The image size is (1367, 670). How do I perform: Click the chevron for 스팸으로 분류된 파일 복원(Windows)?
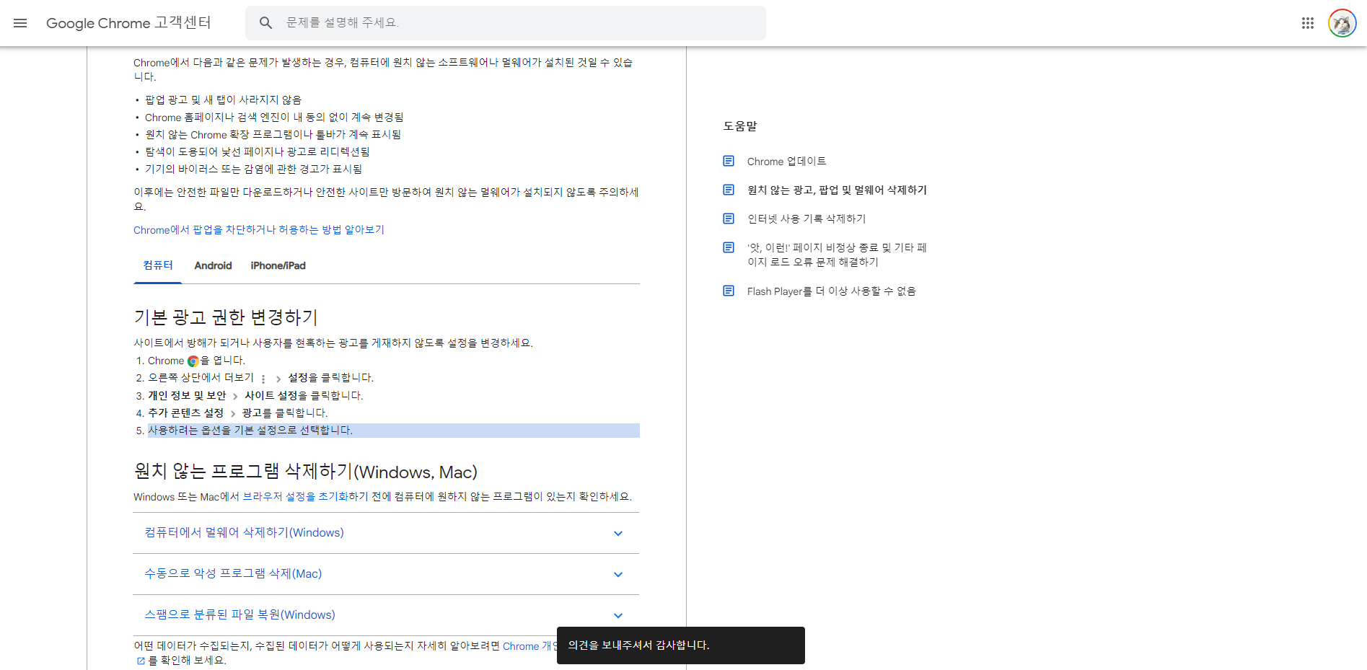617,616
